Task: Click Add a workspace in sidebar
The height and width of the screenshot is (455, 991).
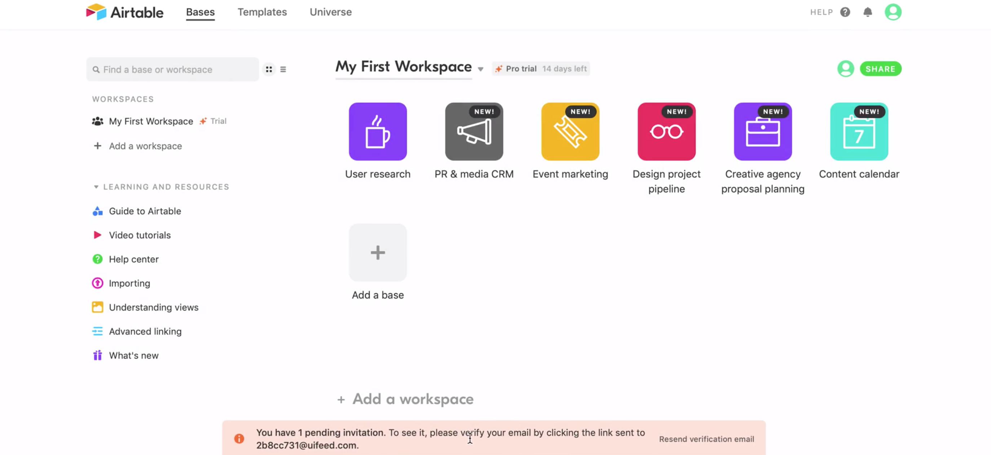Action: pos(145,146)
